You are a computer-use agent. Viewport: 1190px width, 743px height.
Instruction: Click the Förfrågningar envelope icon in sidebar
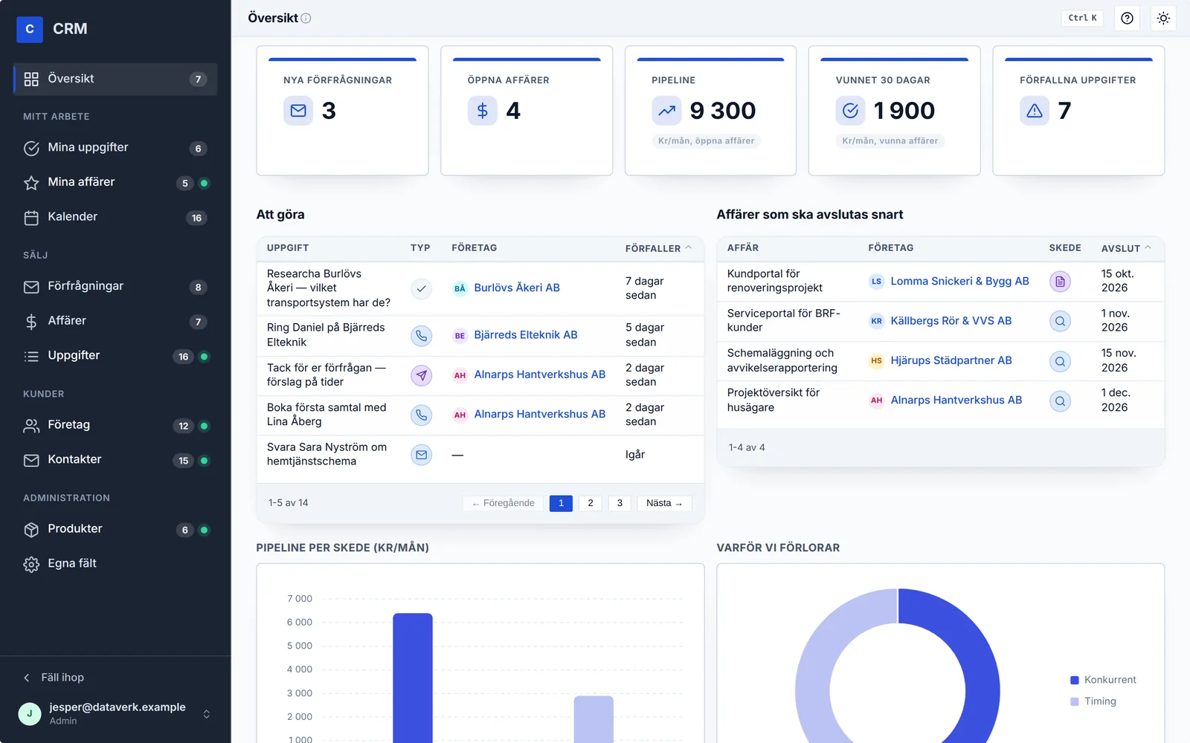click(x=31, y=287)
